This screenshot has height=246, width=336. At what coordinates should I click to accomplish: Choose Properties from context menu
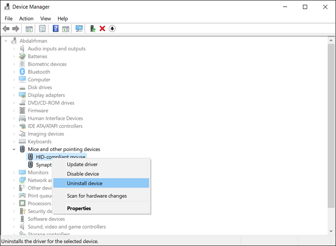101,208
